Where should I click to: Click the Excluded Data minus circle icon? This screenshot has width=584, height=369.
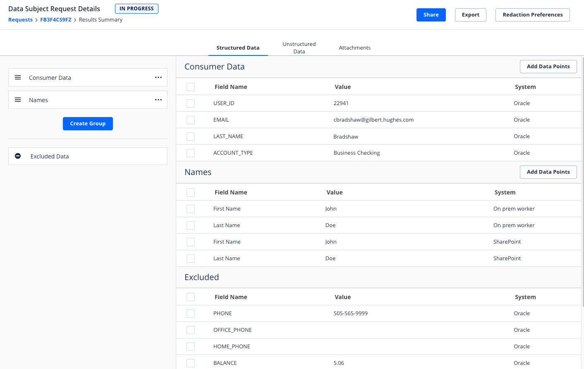click(x=18, y=156)
